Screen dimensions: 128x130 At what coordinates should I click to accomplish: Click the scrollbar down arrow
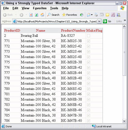coord(124,121)
